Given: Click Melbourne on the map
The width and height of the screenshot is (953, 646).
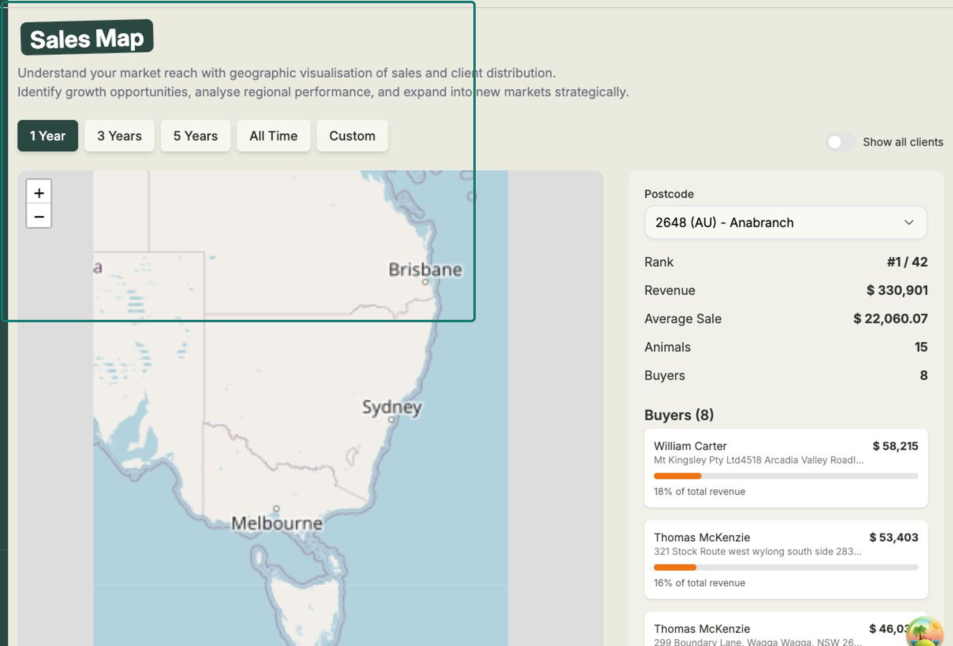Looking at the screenshot, I should [277, 523].
